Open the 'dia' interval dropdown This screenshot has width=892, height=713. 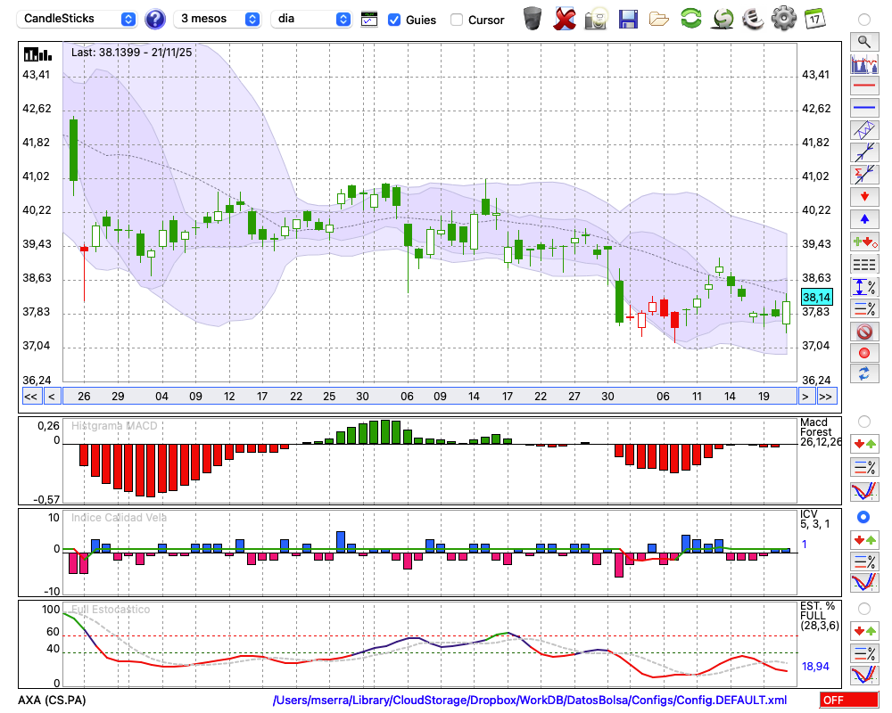pos(310,19)
